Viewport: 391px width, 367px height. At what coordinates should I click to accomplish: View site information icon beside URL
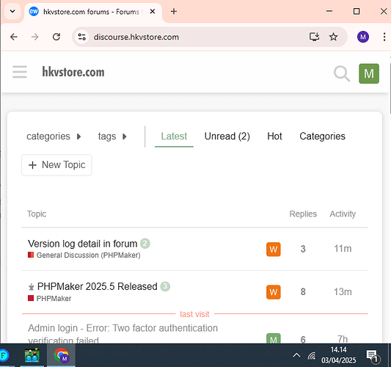coord(81,37)
